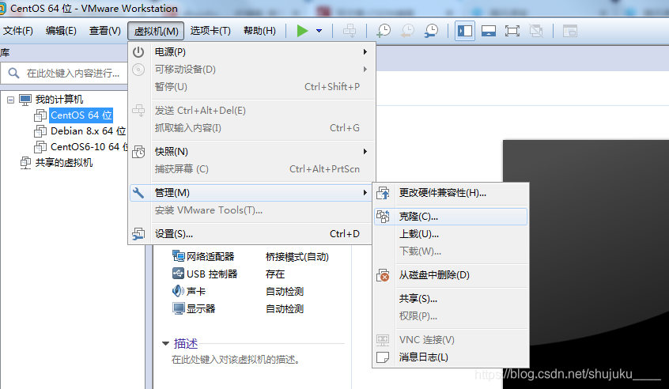Collapse the 描述 section triangle
The height and width of the screenshot is (389, 669).
(x=165, y=343)
